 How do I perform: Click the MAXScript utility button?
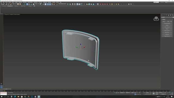[x=167, y=34]
